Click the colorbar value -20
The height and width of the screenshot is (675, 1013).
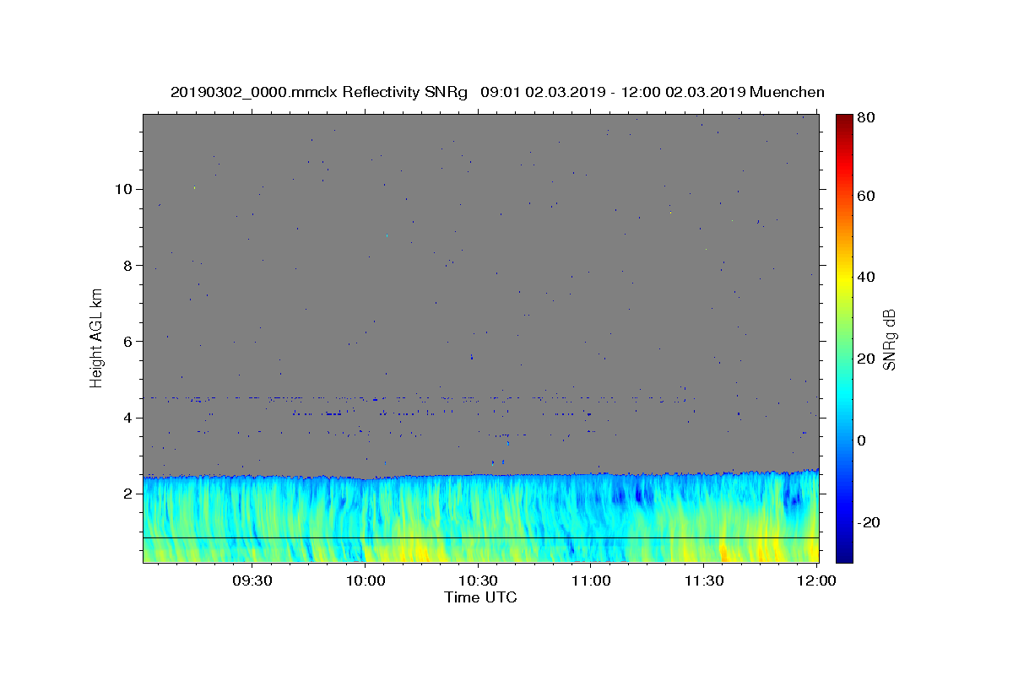click(869, 522)
